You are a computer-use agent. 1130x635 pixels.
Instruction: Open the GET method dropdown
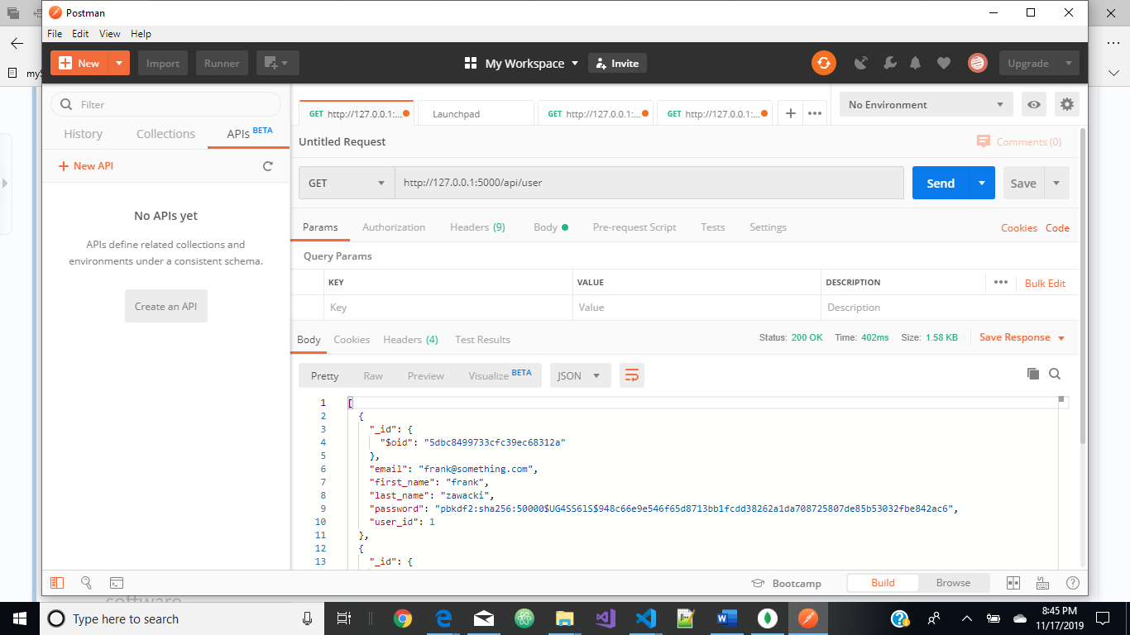click(347, 183)
